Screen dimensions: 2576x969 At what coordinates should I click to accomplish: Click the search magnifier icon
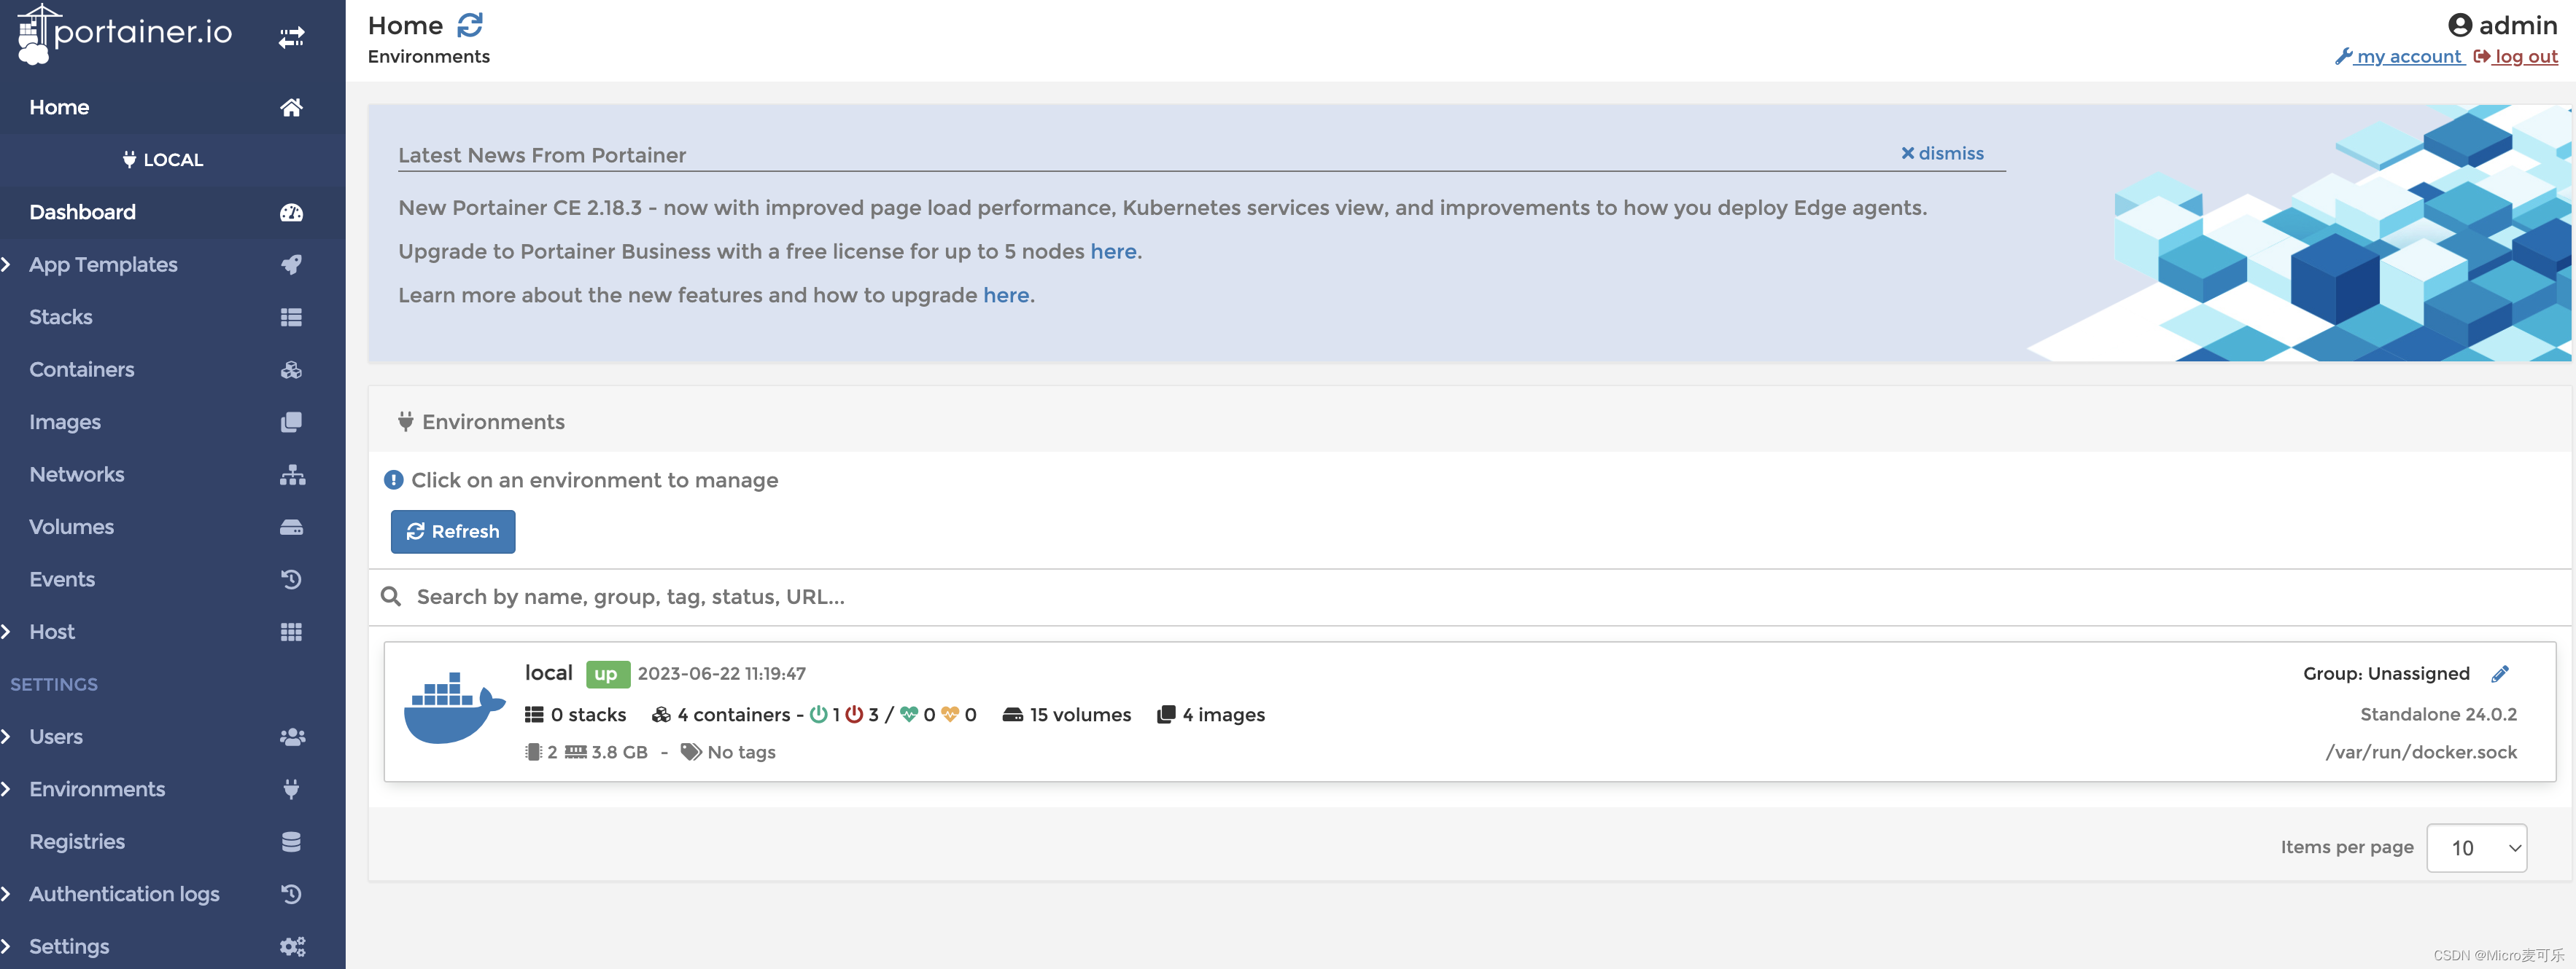(x=391, y=597)
